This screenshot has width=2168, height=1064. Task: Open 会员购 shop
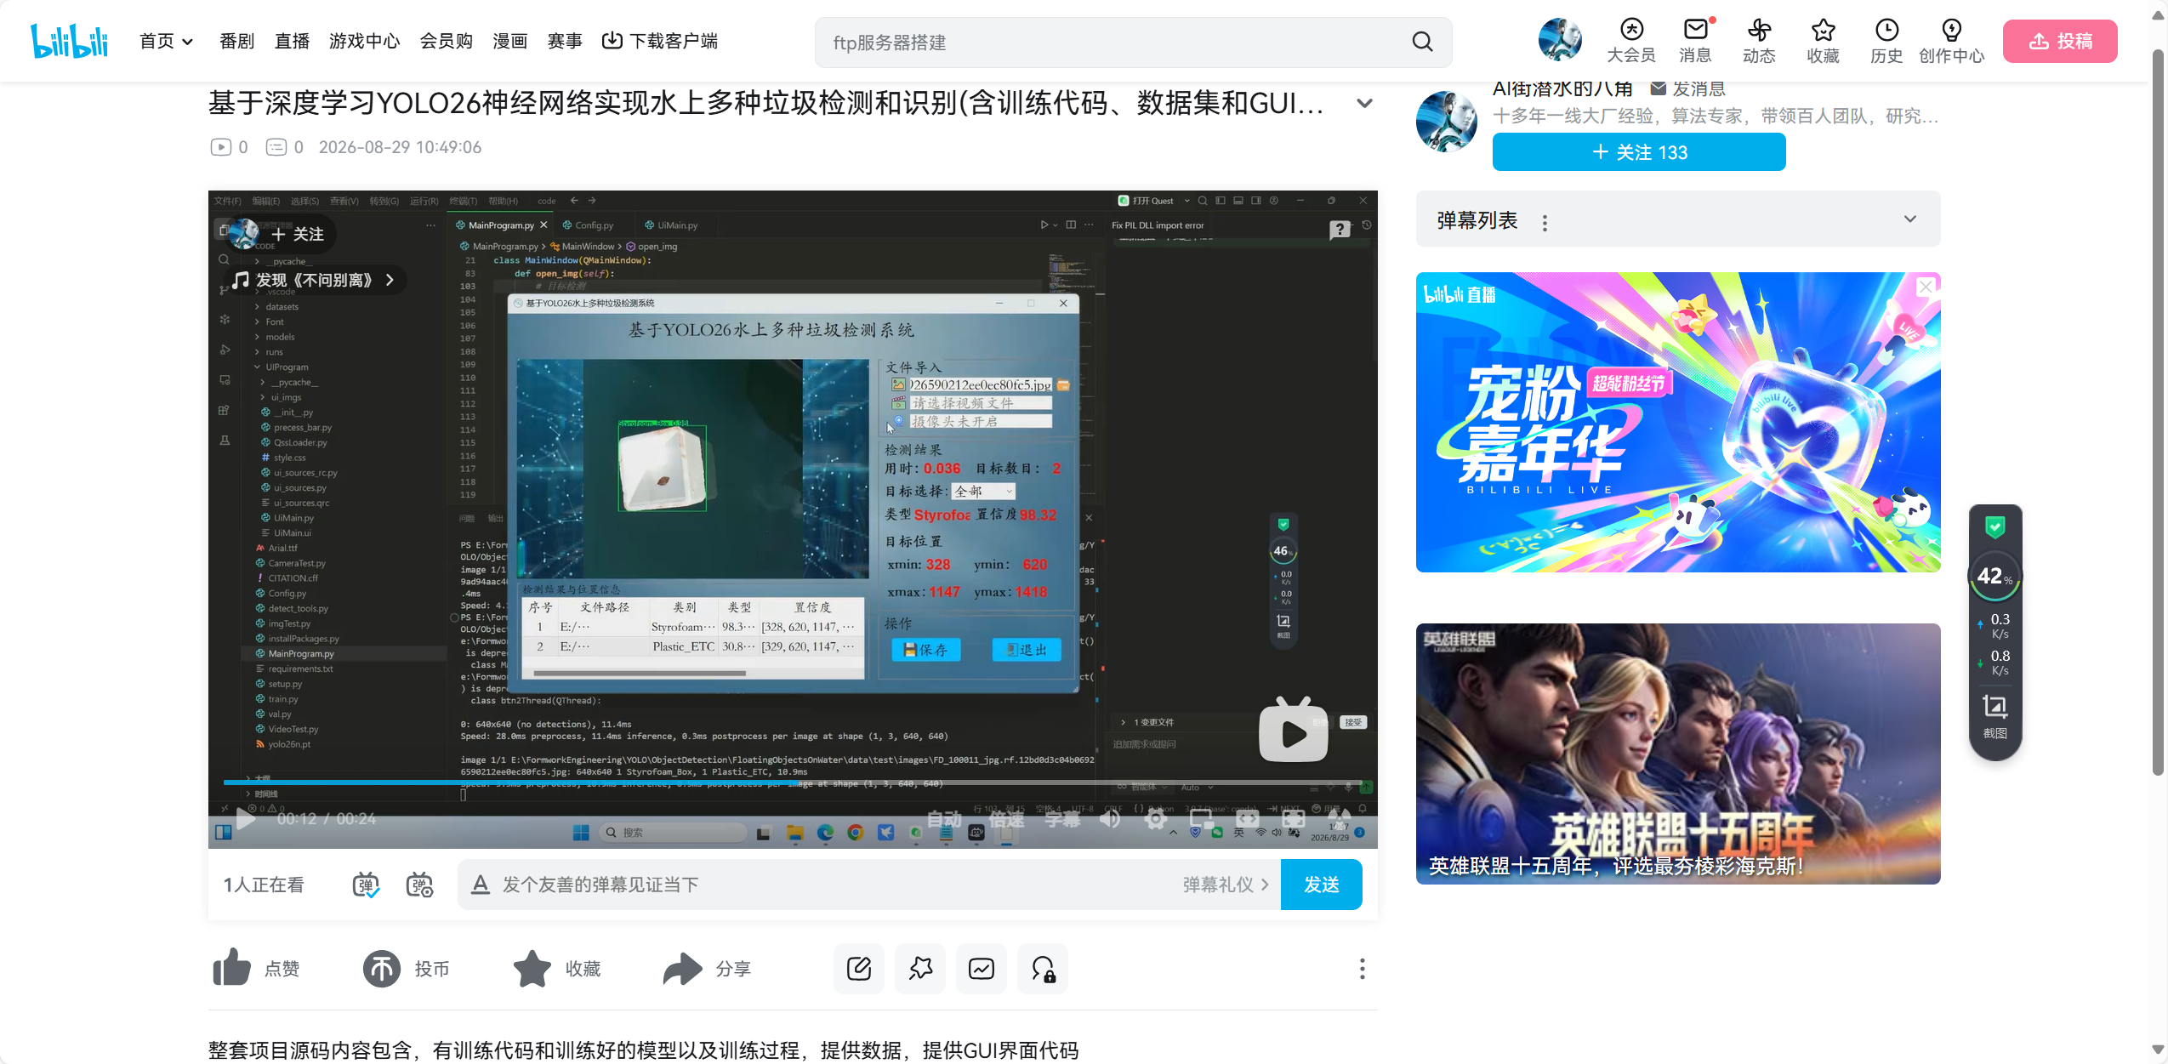pos(447,41)
